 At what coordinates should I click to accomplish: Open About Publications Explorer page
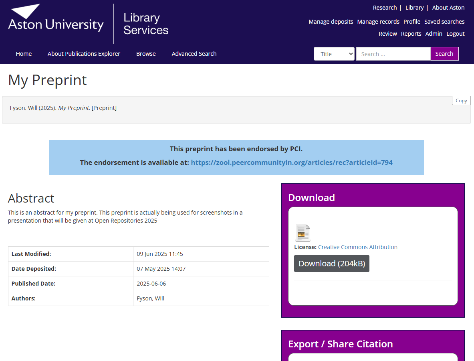click(84, 54)
